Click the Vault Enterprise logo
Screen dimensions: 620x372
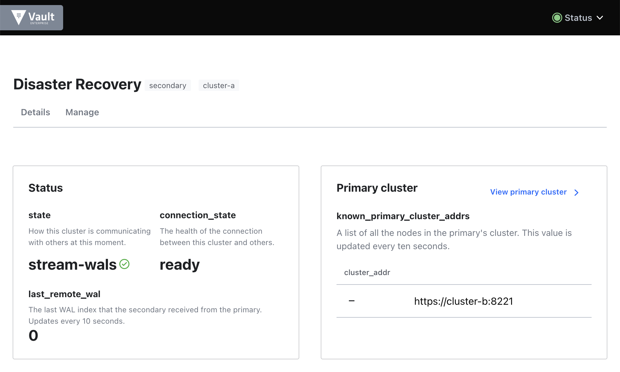tap(32, 18)
